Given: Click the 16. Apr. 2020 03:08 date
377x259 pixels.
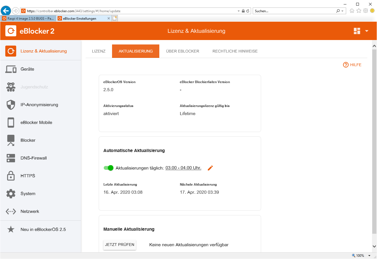Looking at the screenshot, I should [123, 192].
